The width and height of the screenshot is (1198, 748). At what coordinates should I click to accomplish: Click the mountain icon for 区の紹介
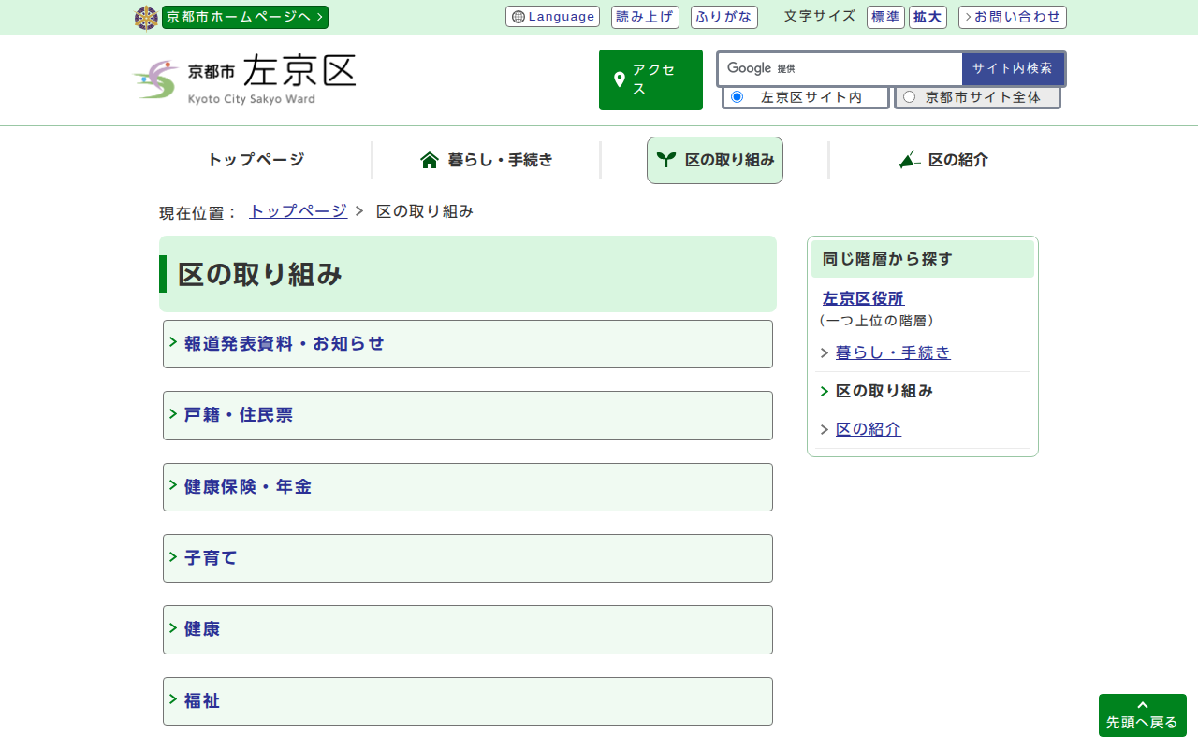(908, 160)
